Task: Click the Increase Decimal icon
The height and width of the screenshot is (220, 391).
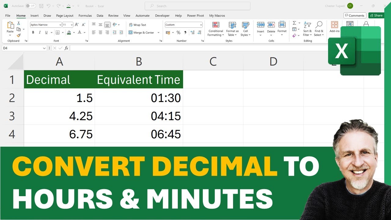Action: 192,32
